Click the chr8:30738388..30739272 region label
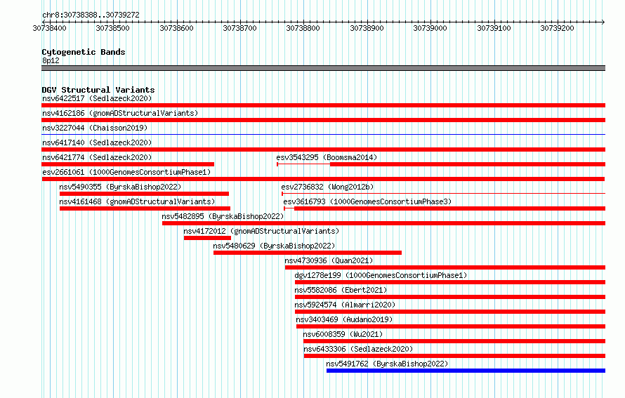The height and width of the screenshot is (398, 625). tap(91, 15)
